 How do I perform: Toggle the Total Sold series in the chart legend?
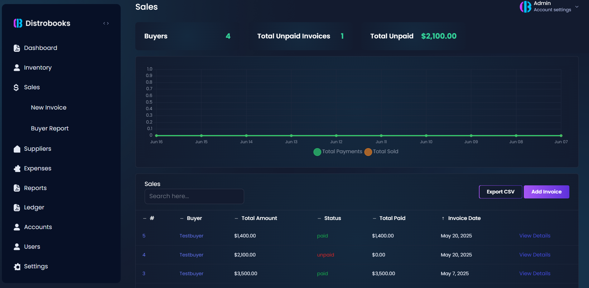tap(385, 151)
